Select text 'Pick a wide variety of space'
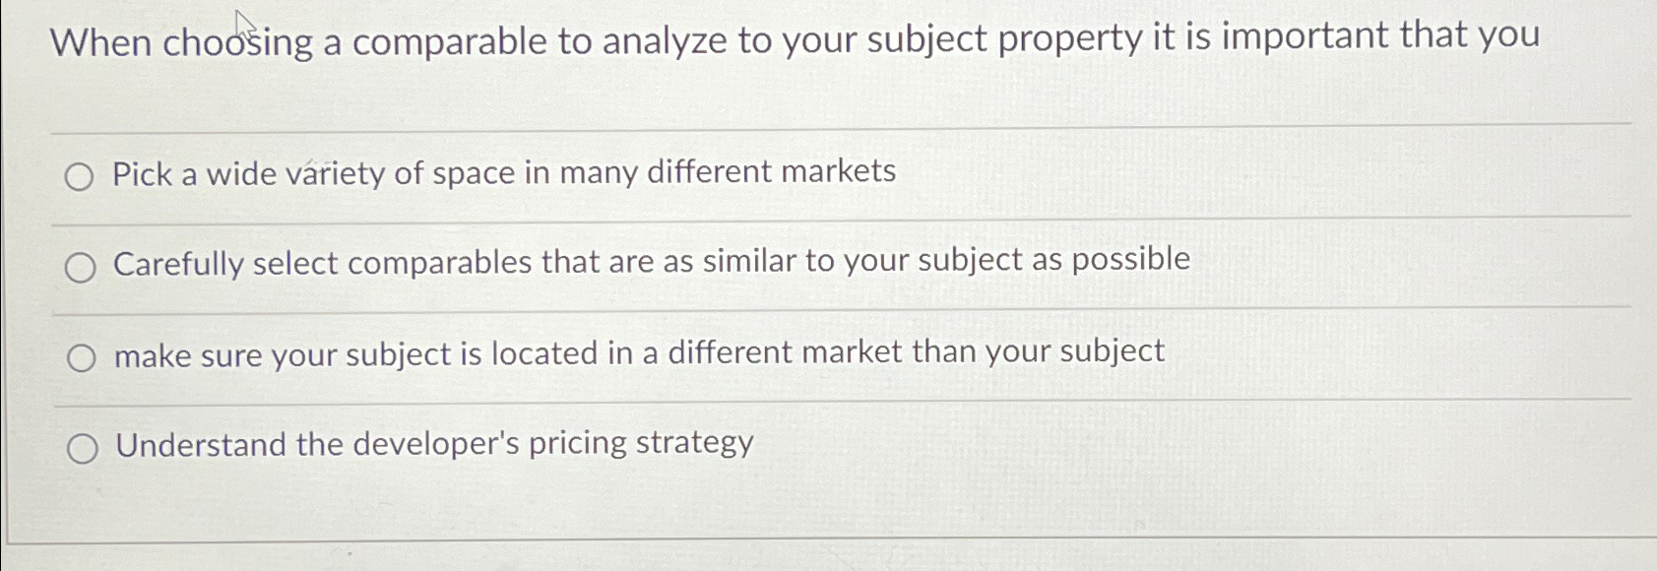The height and width of the screenshot is (571, 1657). [305, 173]
